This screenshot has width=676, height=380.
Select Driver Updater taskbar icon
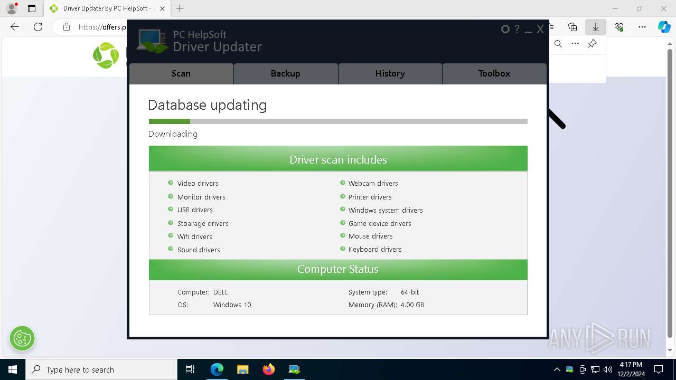pyautogui.click(x=295, y=369)
